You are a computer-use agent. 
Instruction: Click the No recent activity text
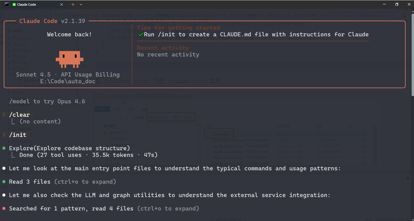[168, 55]
